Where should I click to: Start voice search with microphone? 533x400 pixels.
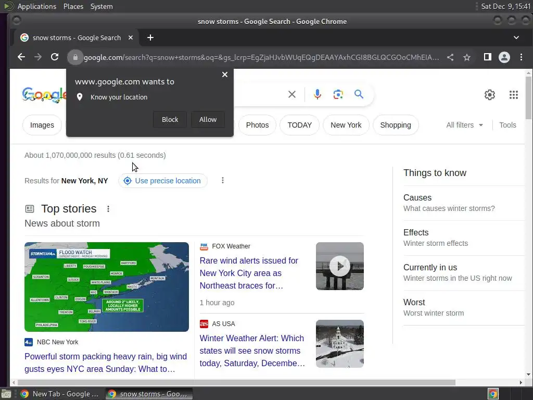tap(318, 94)
